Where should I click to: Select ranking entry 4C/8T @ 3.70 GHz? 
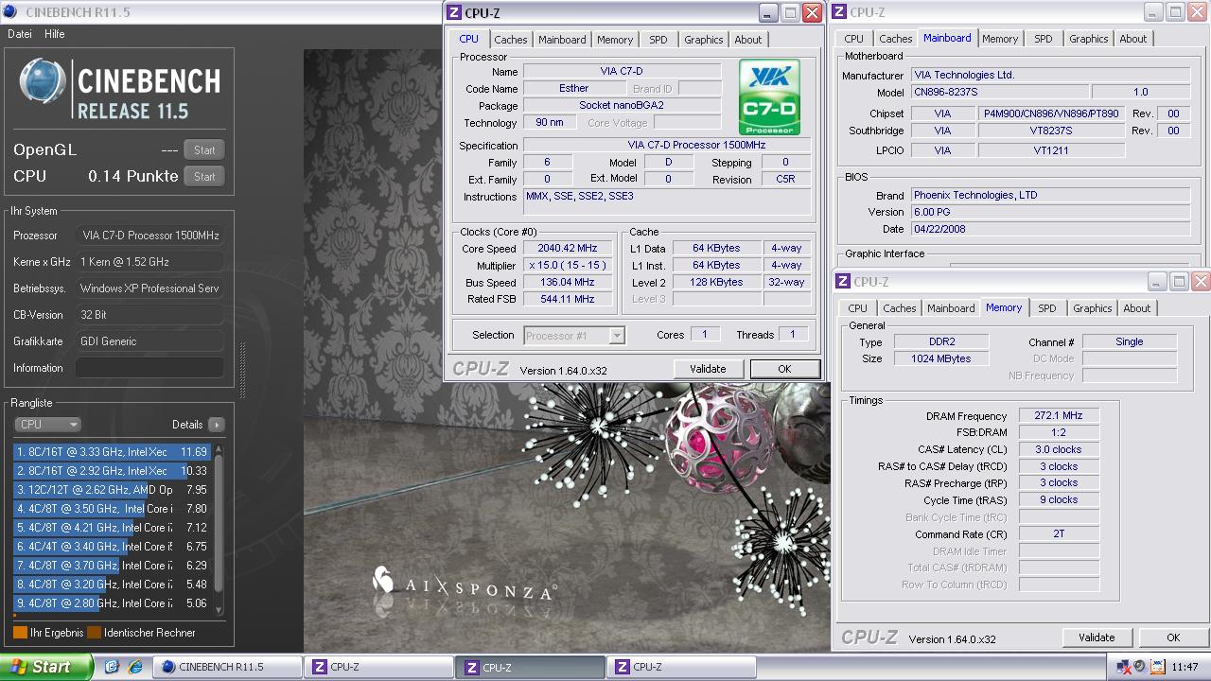[112, 566]
